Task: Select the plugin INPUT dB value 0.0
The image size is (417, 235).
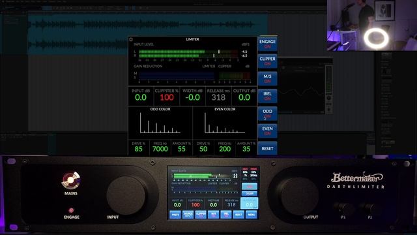Action: pos(141,97)
